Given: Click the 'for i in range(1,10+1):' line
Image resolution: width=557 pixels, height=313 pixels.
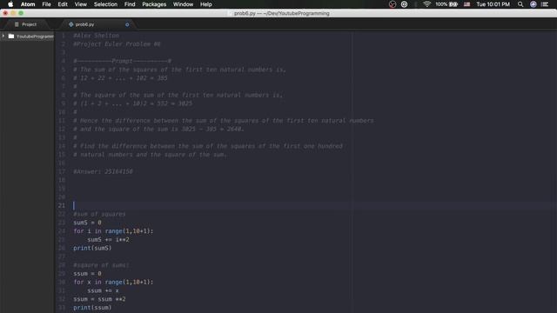Looking at the screenshot, I should (x=113, y=231).
